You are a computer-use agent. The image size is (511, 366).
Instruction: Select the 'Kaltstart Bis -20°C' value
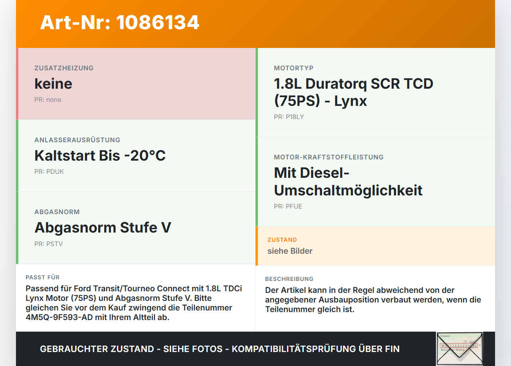[100, 155]
